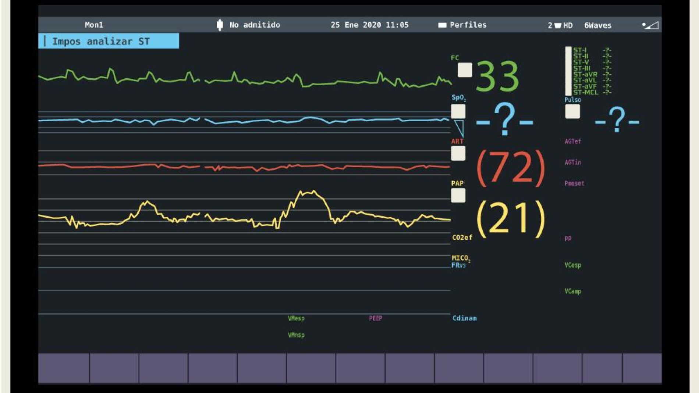Open the heart rate value 33
699x393 pixels.
point(497,76)
